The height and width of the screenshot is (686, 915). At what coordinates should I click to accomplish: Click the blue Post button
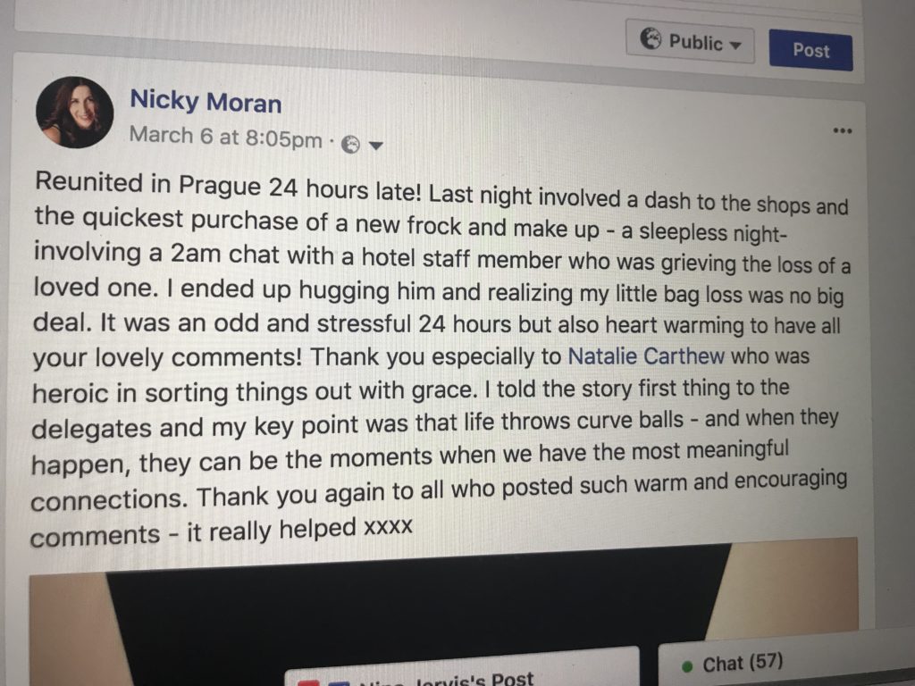tap(811, 51)
